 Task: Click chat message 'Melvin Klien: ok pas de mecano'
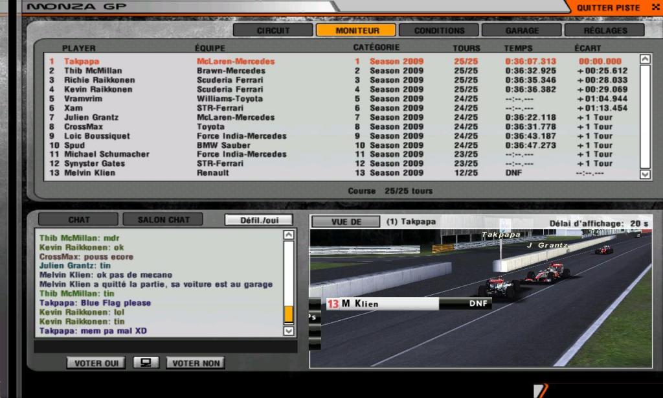tap(106, 275)
